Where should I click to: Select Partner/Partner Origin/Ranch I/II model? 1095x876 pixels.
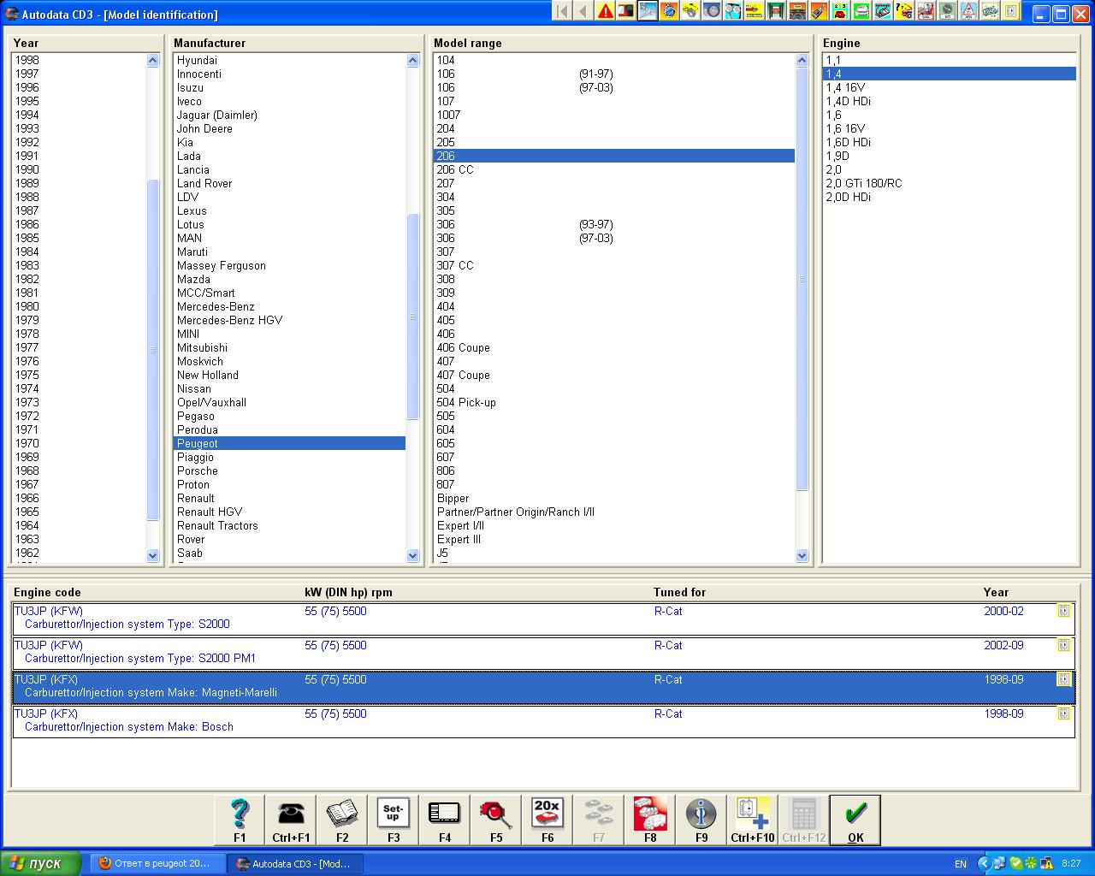[x=614, y=512]
